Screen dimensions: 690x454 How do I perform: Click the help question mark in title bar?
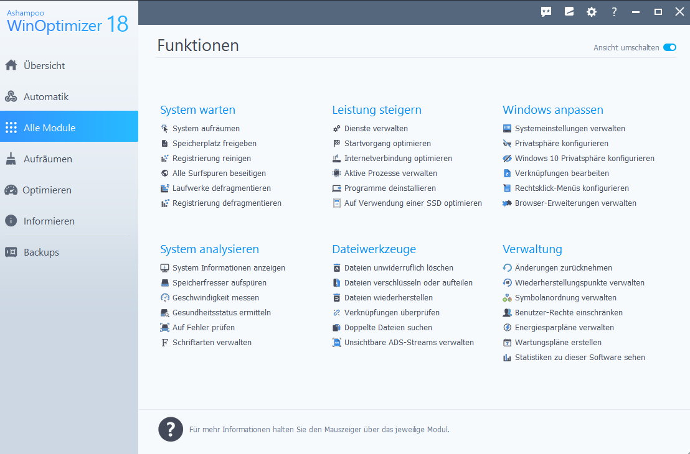[614, 12]
